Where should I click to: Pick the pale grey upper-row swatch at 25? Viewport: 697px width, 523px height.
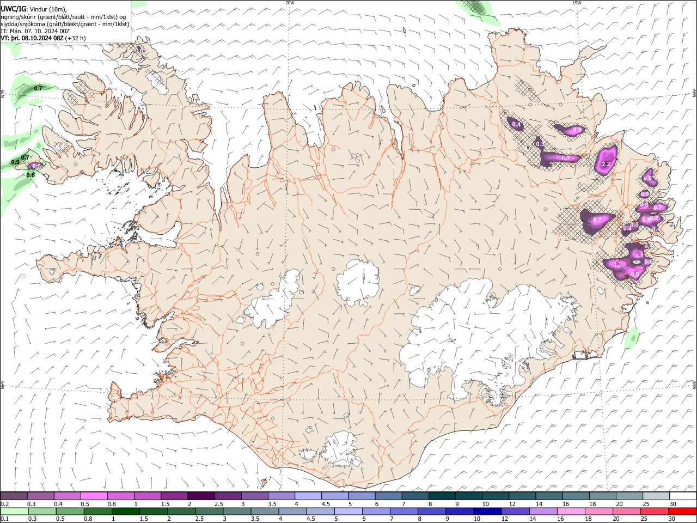click(x=656, y=496)
